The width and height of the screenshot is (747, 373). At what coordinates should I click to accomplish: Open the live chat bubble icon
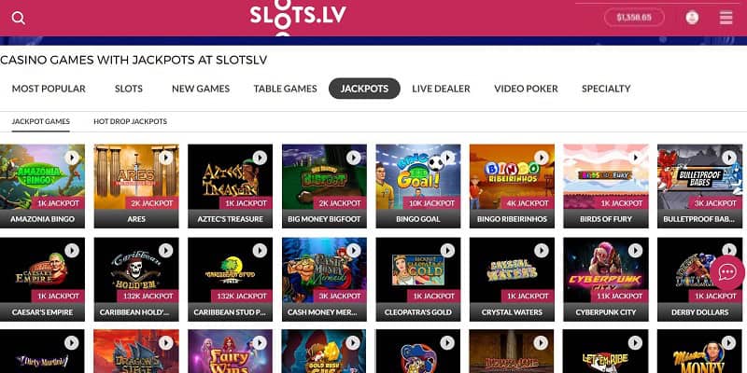[x=727, y=272]
